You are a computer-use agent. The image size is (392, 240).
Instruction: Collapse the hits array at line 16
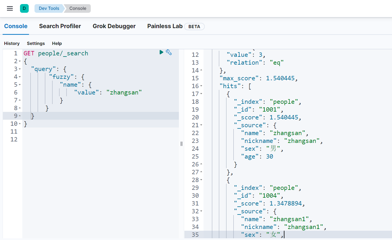point(201,86)
